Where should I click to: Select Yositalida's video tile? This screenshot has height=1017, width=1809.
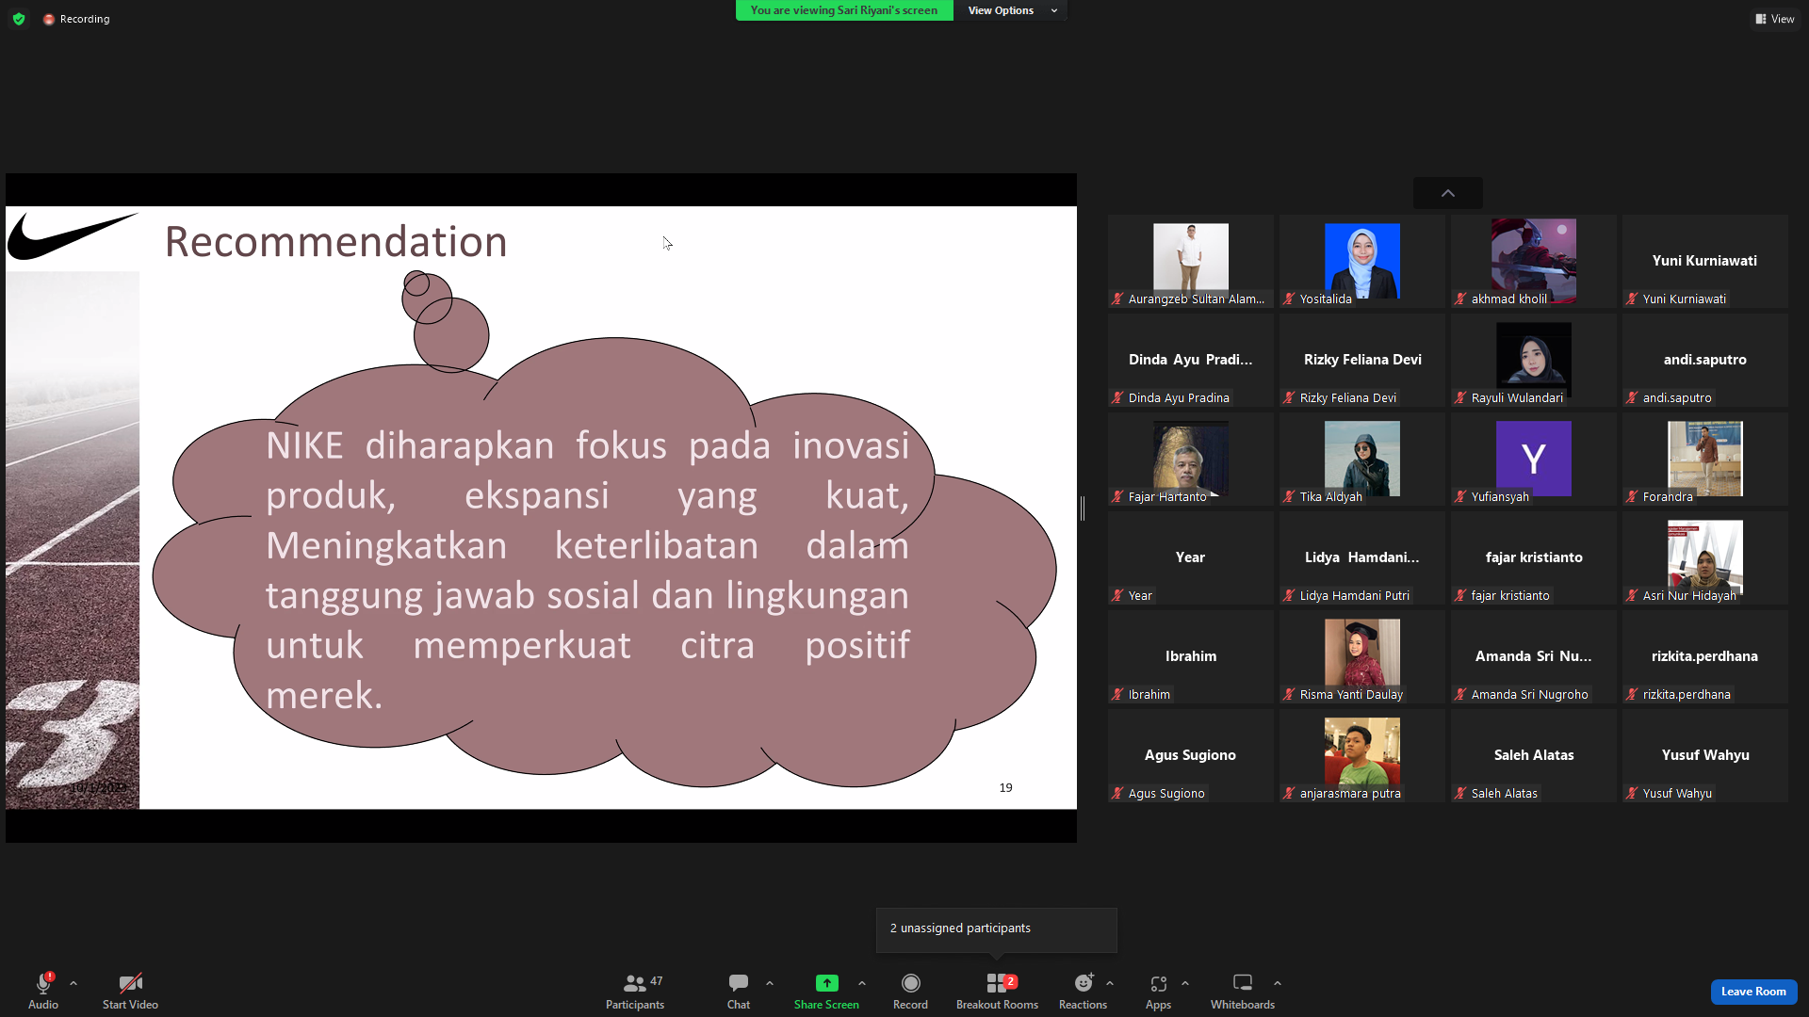click(x=1361, y=261)
